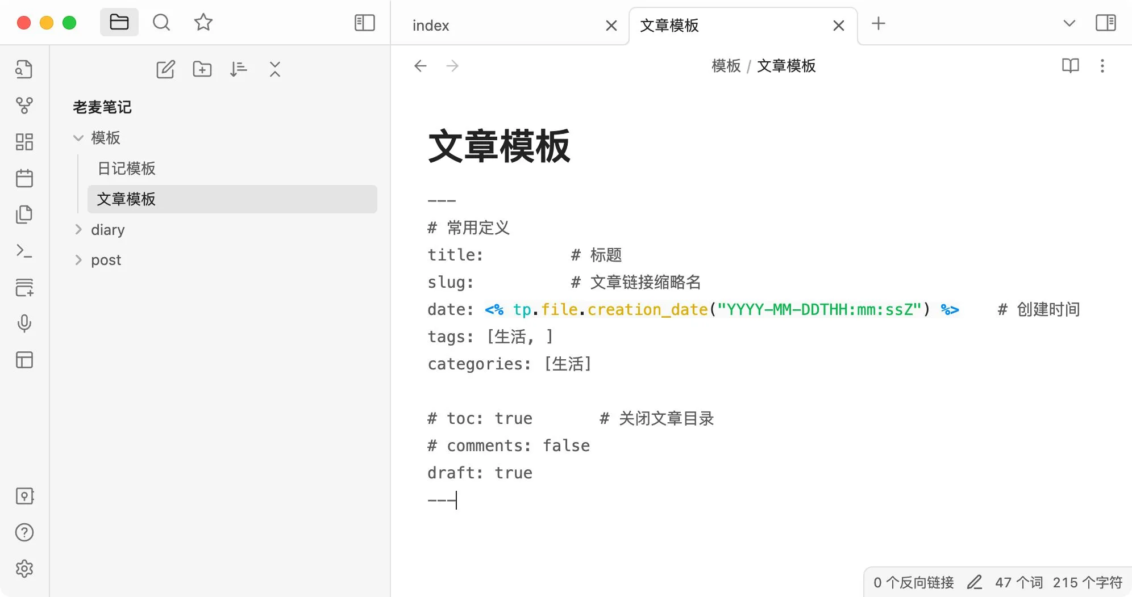The width and height of the screenshot is (1132, 597).
Task: Click the 'slug:' line
Action: (x=564, y=282)
